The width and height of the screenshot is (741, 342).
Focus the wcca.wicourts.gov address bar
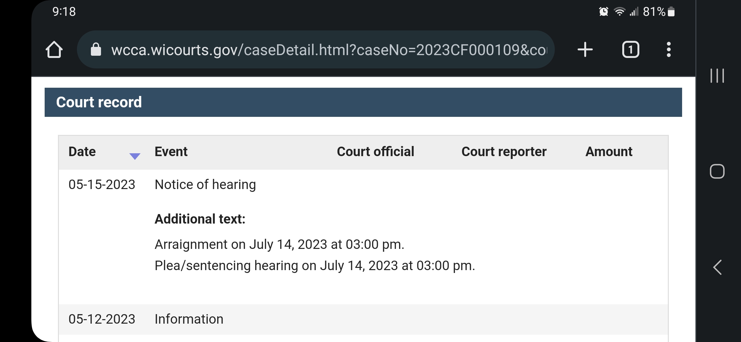[316, 49]
